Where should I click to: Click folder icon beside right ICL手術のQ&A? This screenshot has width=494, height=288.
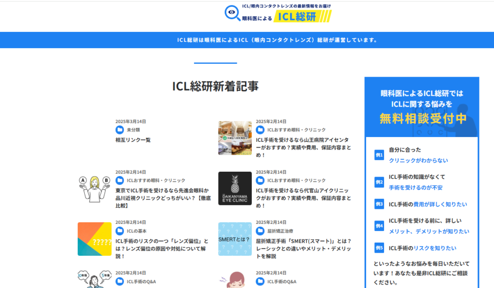pos(260,281)
